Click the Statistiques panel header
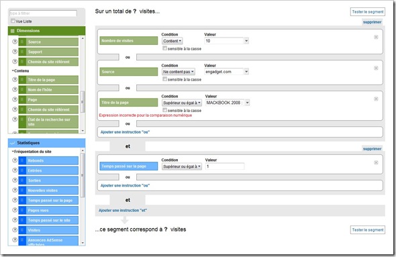396x257 pixels. [x=47, y=143]
